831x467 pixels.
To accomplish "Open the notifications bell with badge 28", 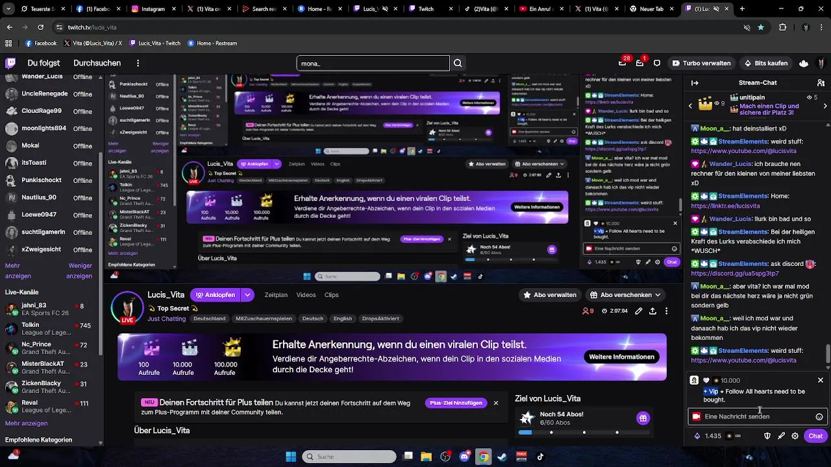I will pos(622,63).
